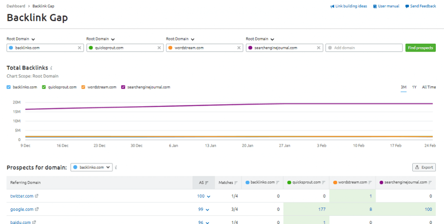Go to Dashboard breadcrumb
The height and width of the screenshot is (224, 444).
pyautogui.click(x=16, y=6)
